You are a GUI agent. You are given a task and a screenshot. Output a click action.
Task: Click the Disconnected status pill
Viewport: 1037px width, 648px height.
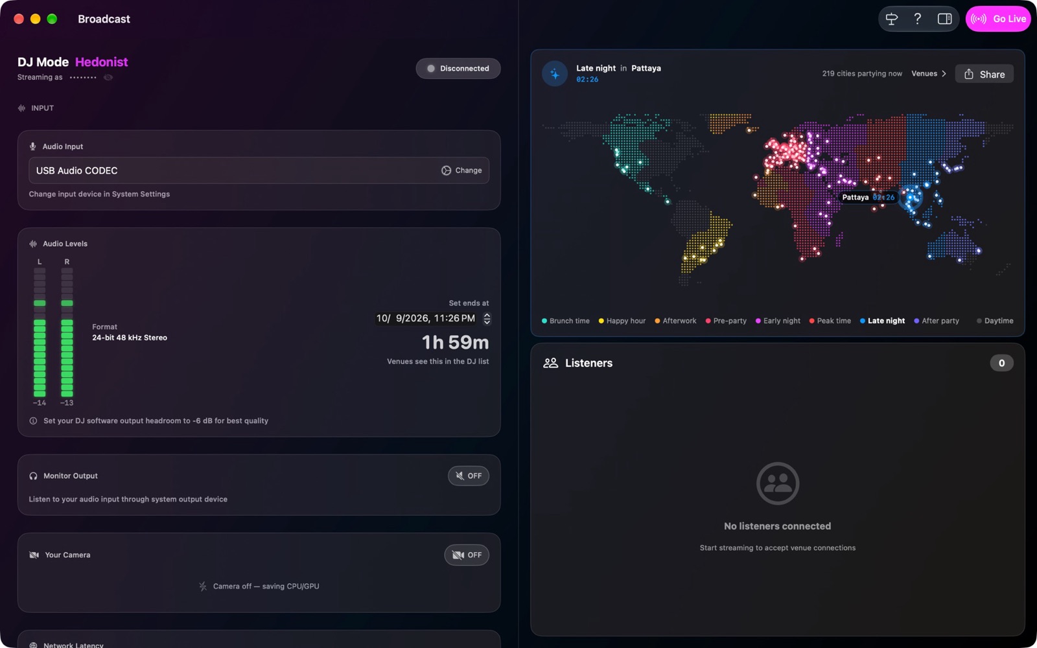pos(458,68)
